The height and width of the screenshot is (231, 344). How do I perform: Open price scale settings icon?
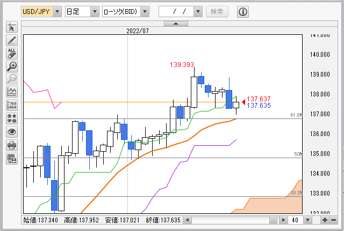pos(12,105)
